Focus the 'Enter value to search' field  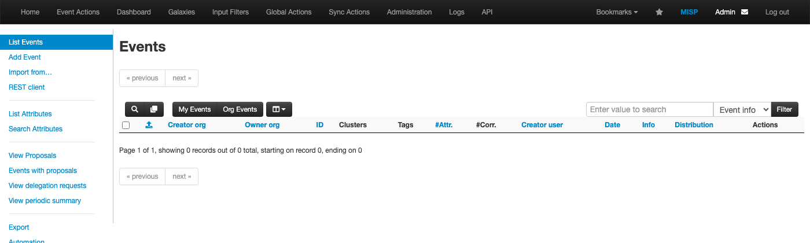pyautogui.click(x=650, y=109)
